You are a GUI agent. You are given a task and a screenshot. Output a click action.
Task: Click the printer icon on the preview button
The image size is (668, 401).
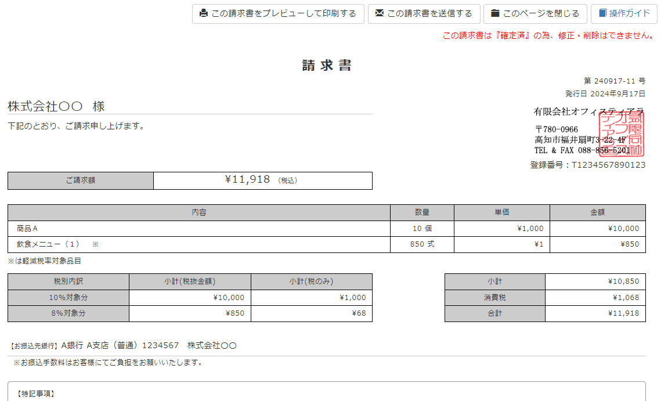(204, 13)
